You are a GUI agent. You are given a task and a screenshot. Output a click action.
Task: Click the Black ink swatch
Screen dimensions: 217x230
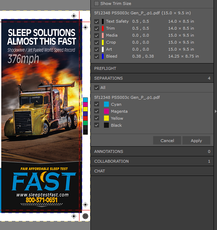click(x=106, y=125)
